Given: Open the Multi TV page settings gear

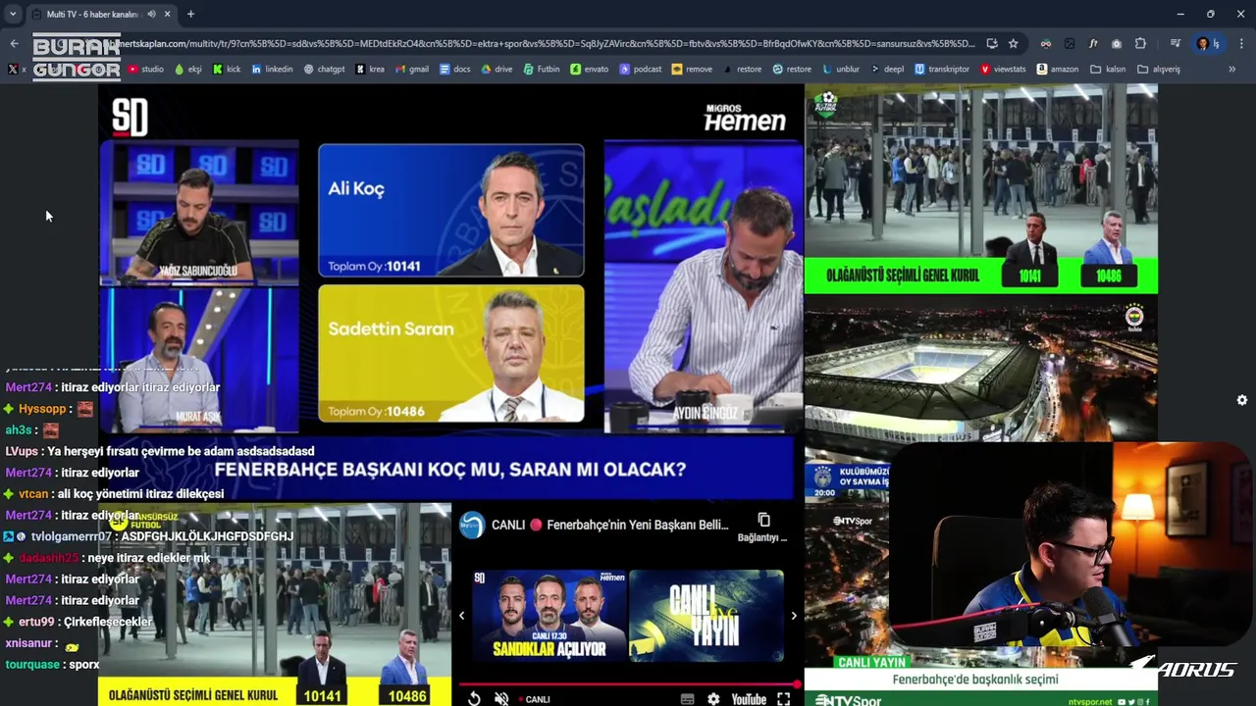Looking at the screenshot, I should pyautogui.click(x=1241, y=400).
